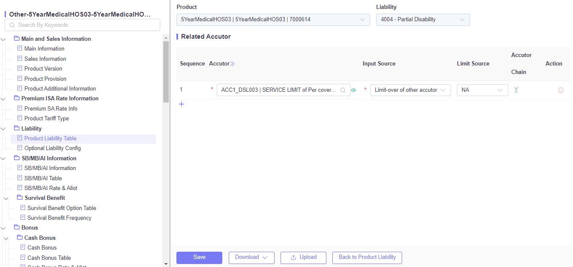
Task: Open Product Additional Information in the tree
Action: [60, 88]
